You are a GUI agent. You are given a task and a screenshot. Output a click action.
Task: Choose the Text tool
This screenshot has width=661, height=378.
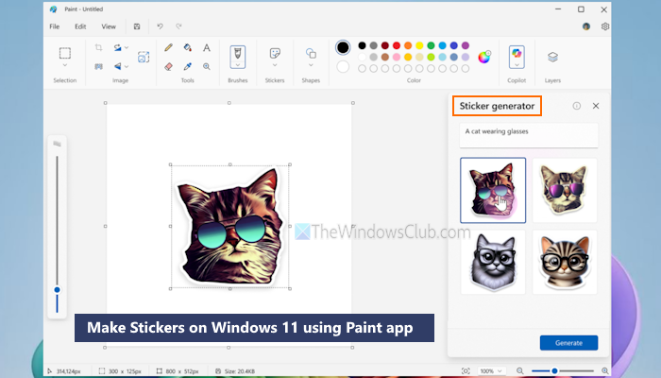point(206,47)
